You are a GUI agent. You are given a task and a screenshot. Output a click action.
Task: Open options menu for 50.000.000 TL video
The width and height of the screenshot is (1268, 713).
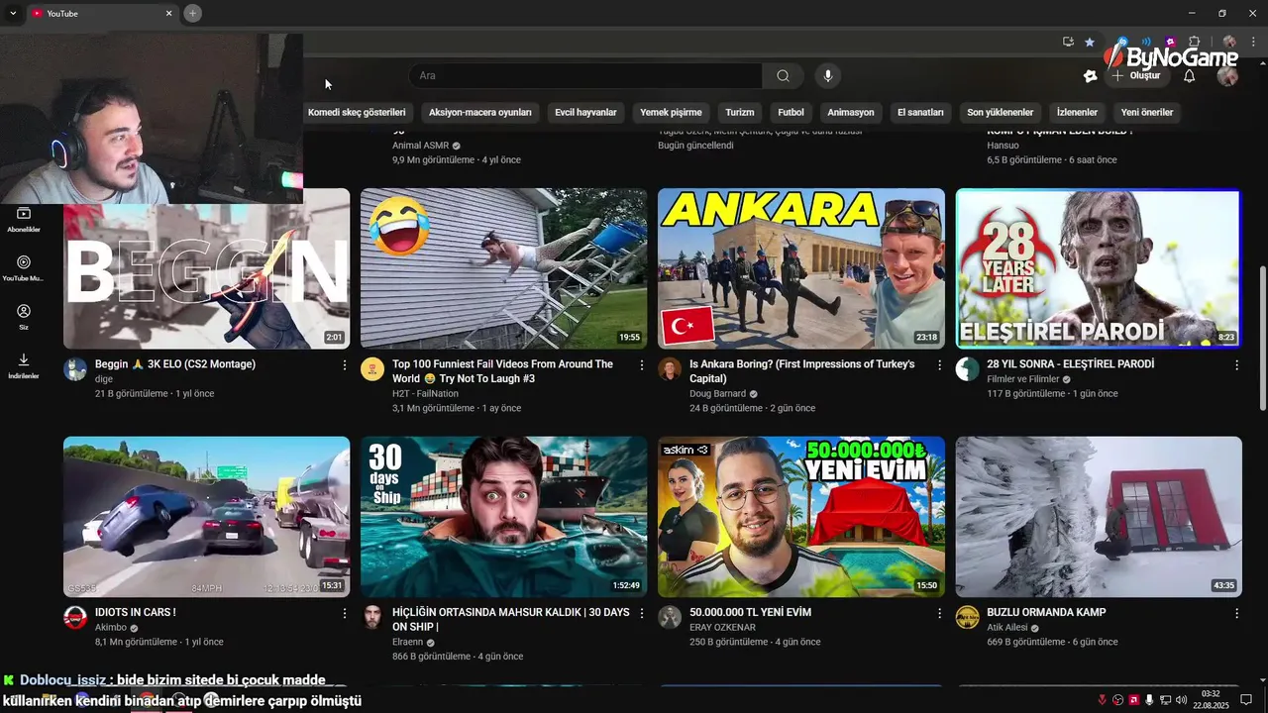point(939,614)
